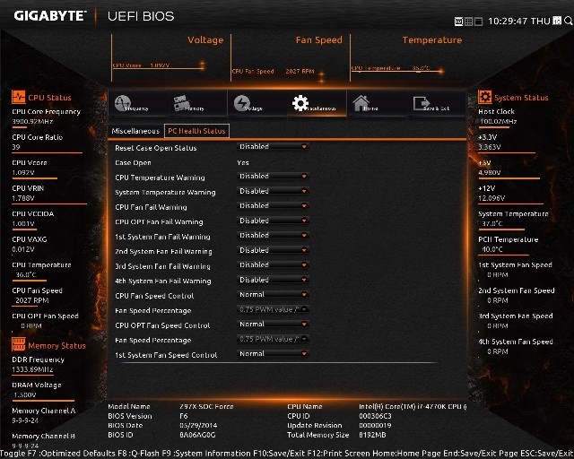
Task: Click the first display mode icon near clock
Action: pyautogui.click(x=458, y=22)
